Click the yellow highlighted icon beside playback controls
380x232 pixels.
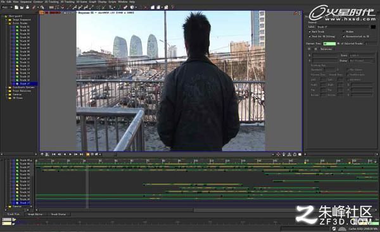88,154
